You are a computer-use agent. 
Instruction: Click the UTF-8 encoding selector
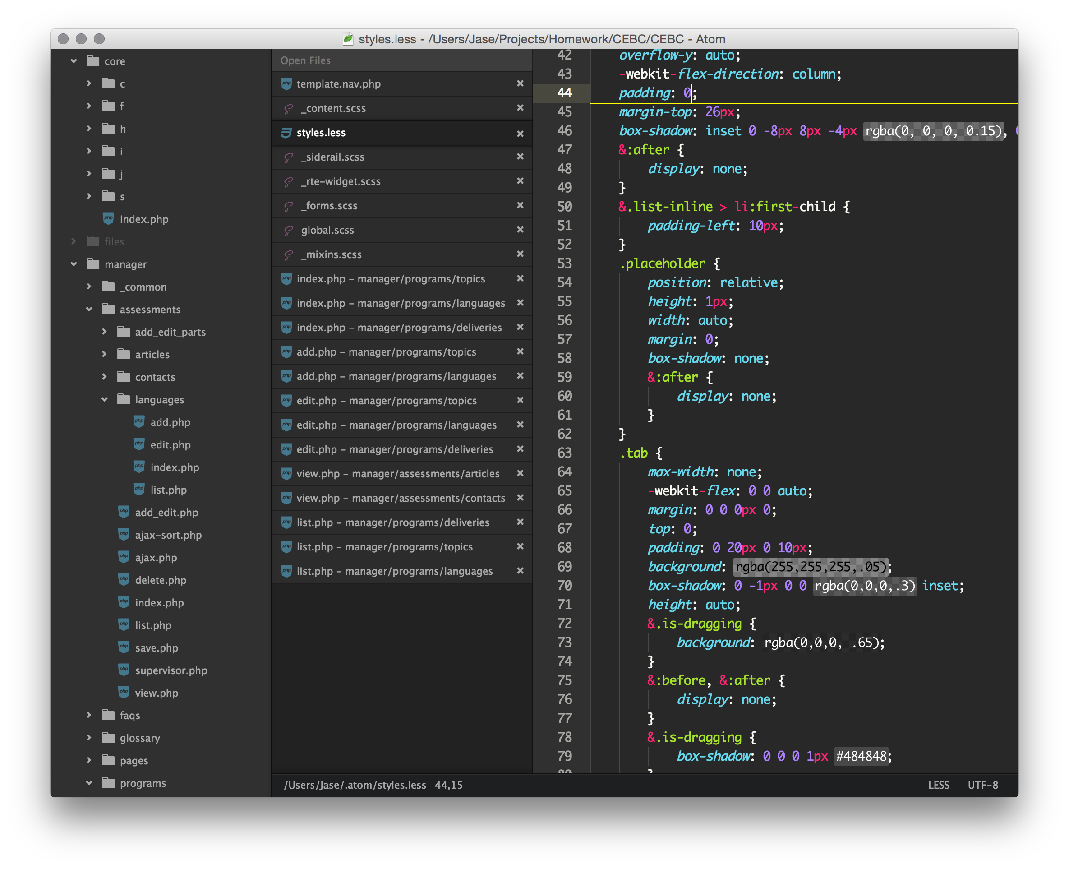[x=982, y=785]
